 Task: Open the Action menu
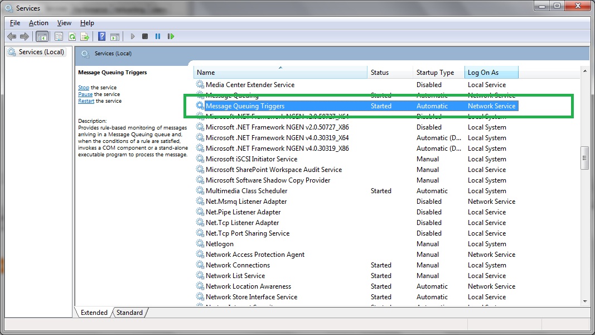38,23
